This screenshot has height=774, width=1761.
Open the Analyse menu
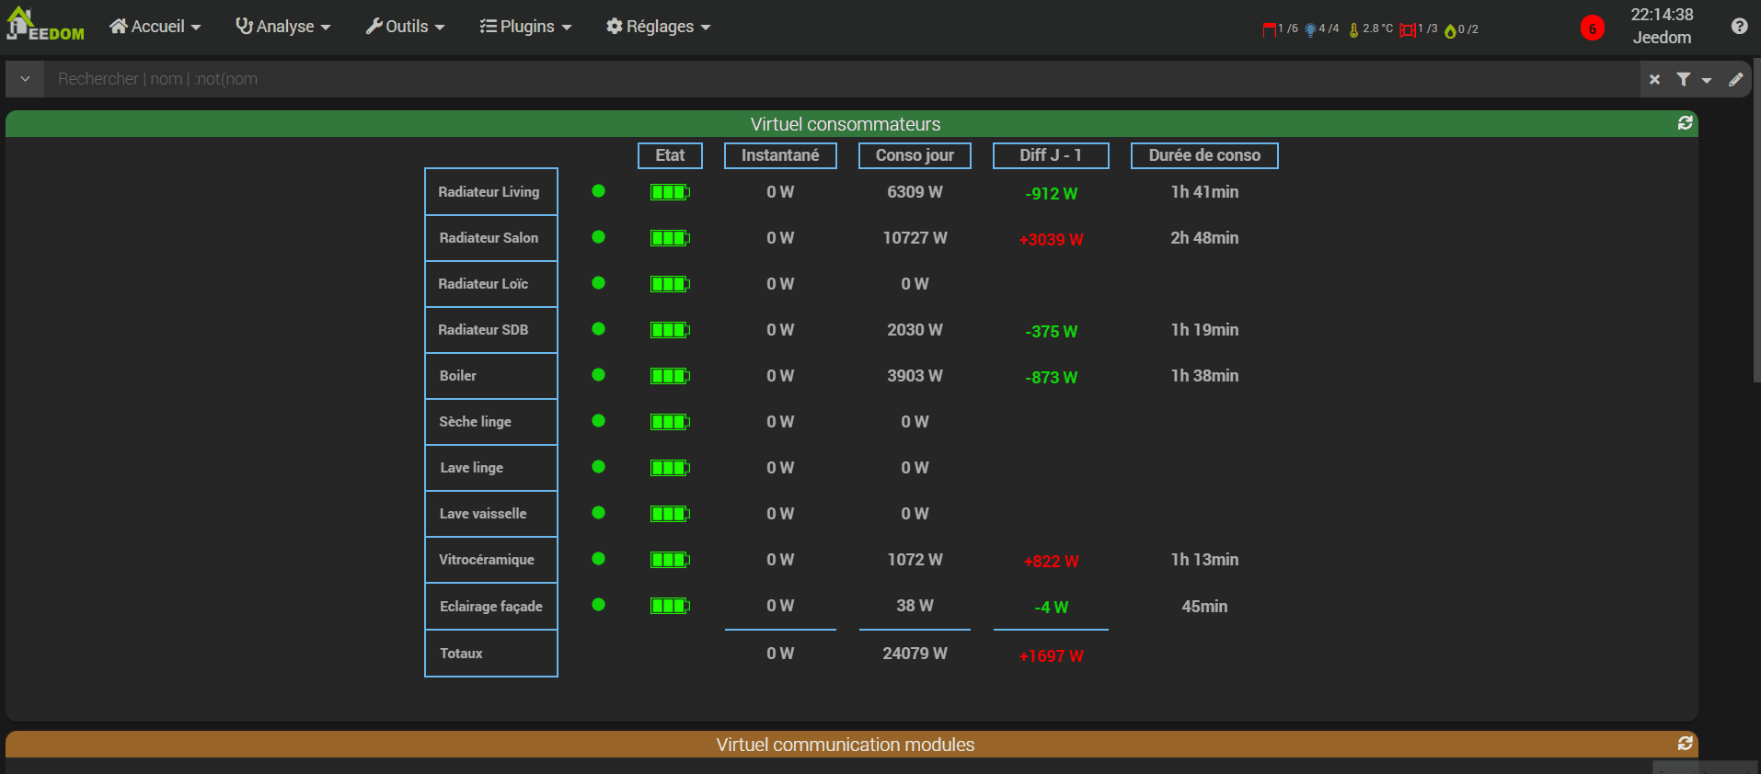click(x=283, y=27)
